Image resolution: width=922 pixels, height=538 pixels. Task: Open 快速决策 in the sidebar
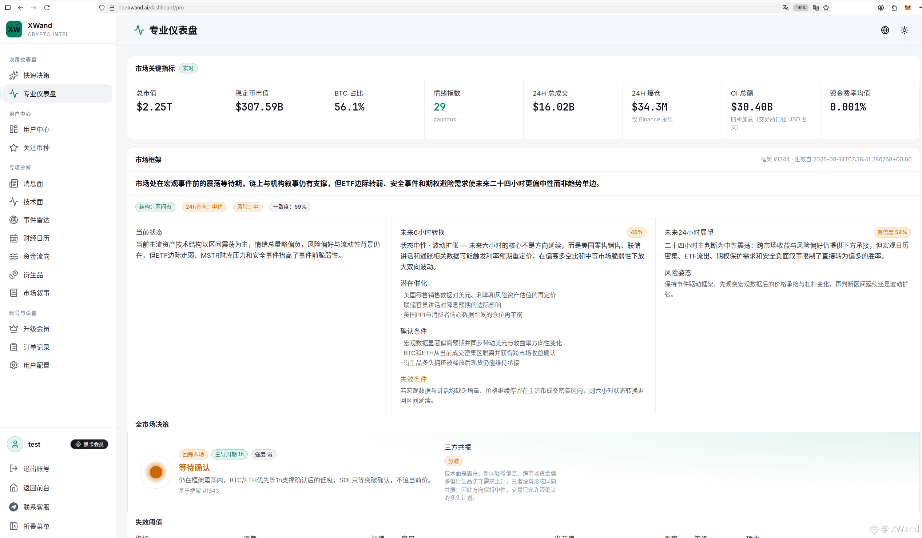point(57,75)
